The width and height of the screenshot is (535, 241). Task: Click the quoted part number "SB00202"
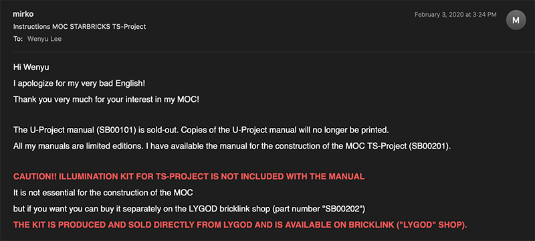coord(342,209)
